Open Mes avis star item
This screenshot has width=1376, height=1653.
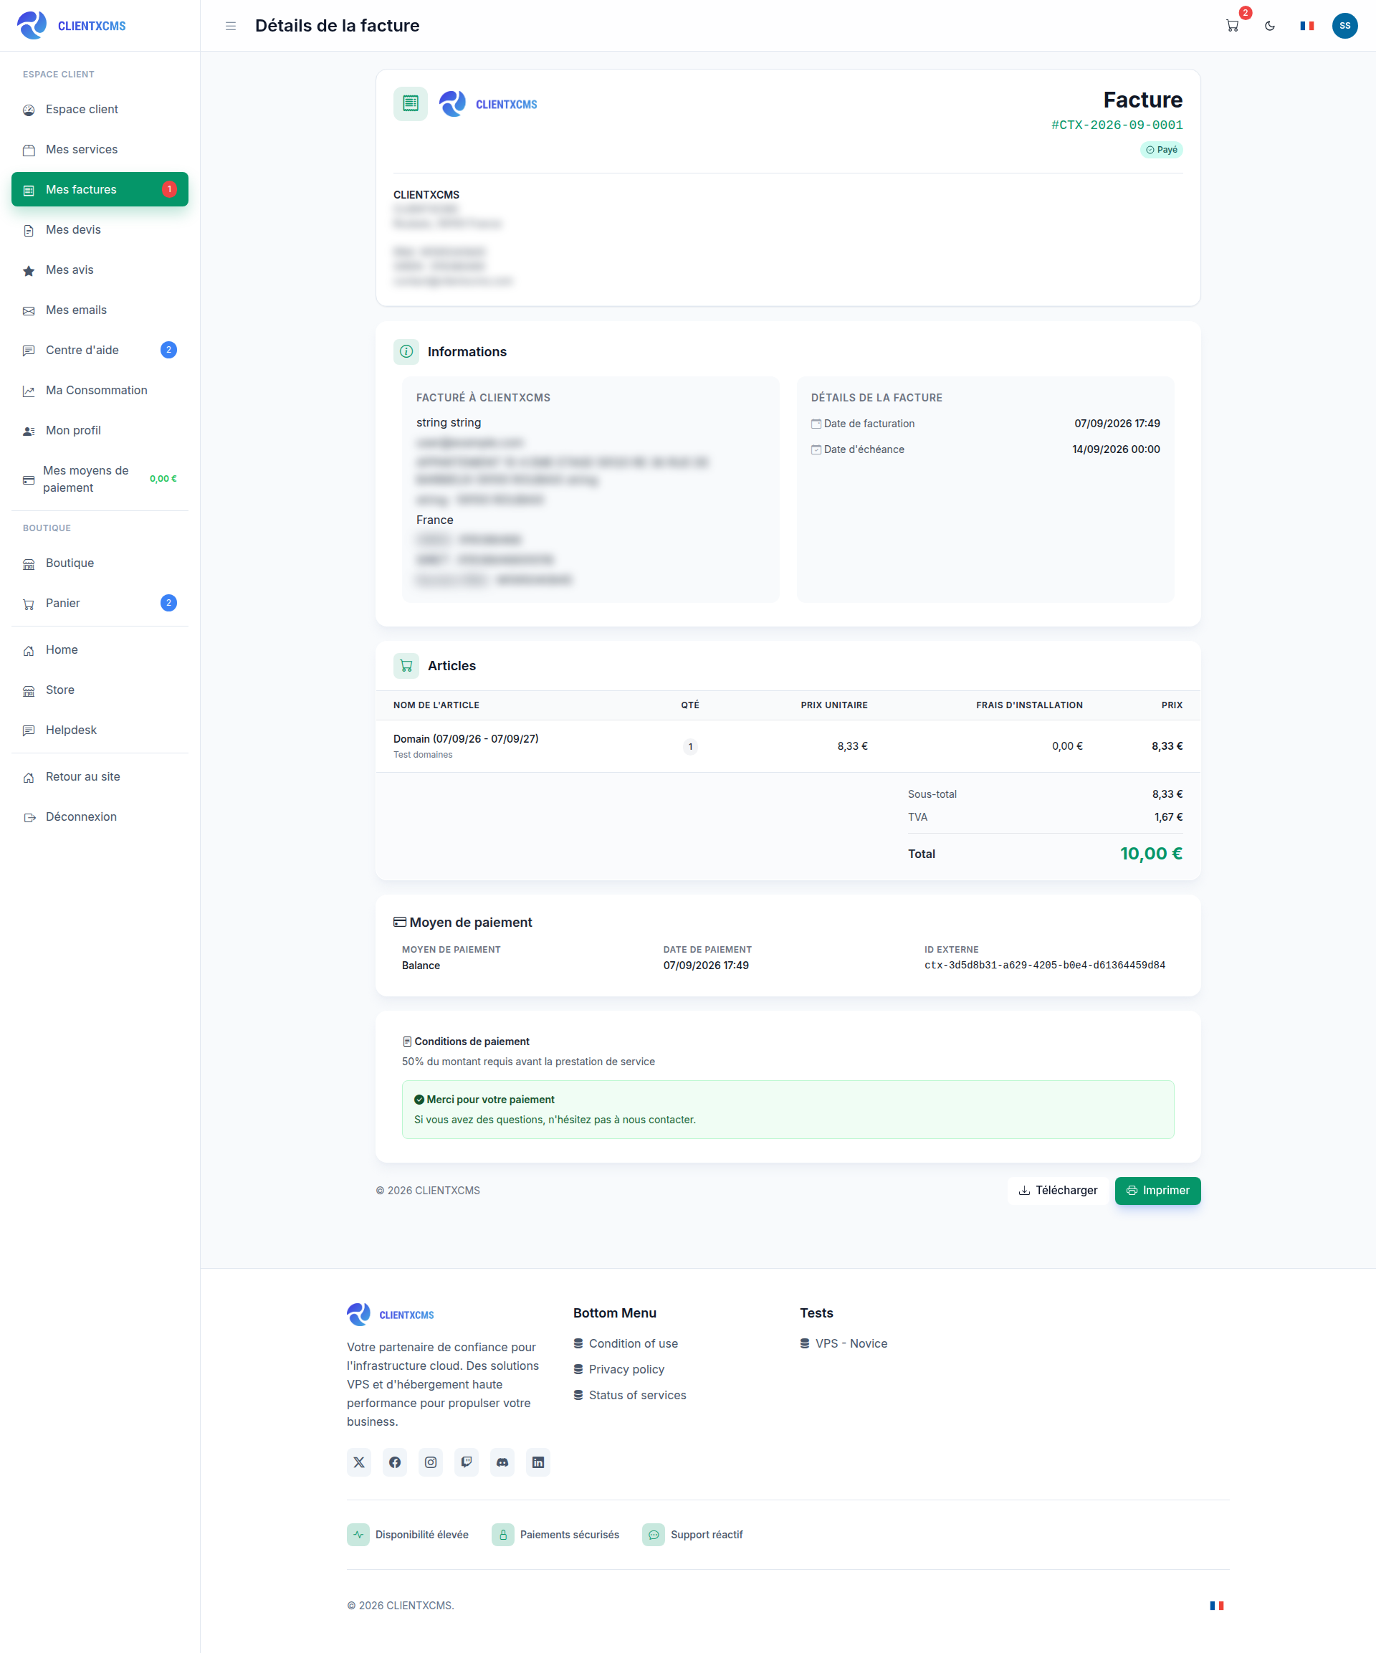(x=100, y=270)
